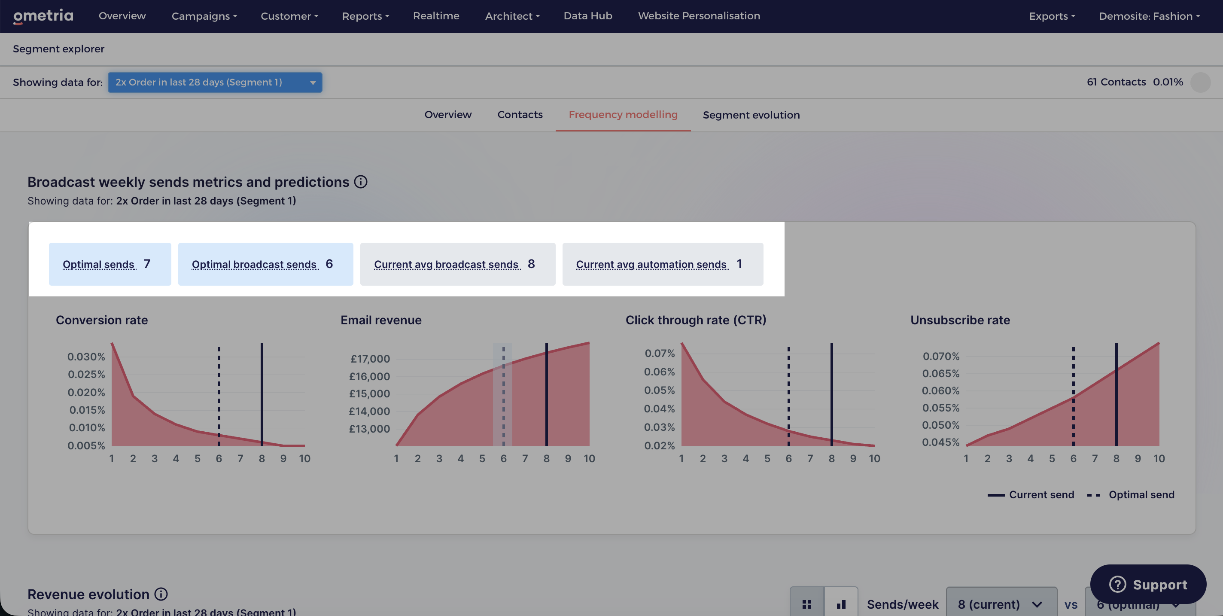Click Optimal broadcast sends card
Viewport: 1223px width, 616px height.
(265, 264)
